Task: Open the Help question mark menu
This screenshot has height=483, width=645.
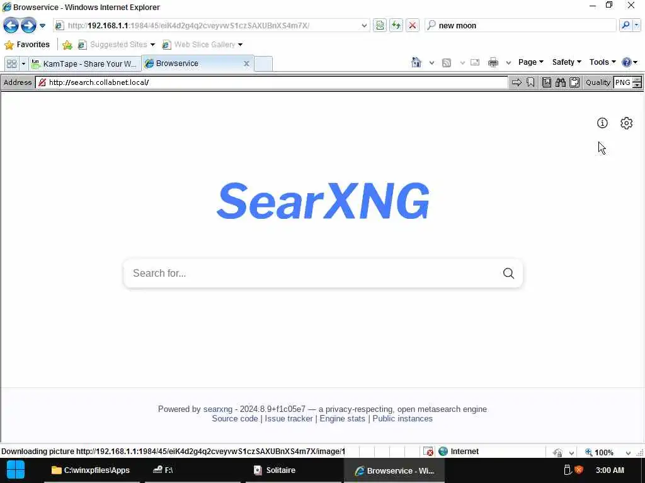Action: pyautogui.click(x=630, y=62)
